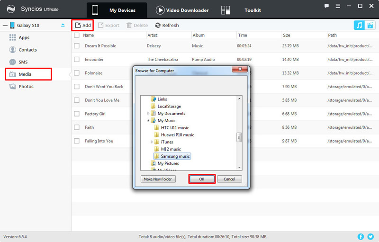This screenshot has height=242, width=379.
Task: Open the hamburger menu icon
Action: pyautogui.click(x=338, y=6)
